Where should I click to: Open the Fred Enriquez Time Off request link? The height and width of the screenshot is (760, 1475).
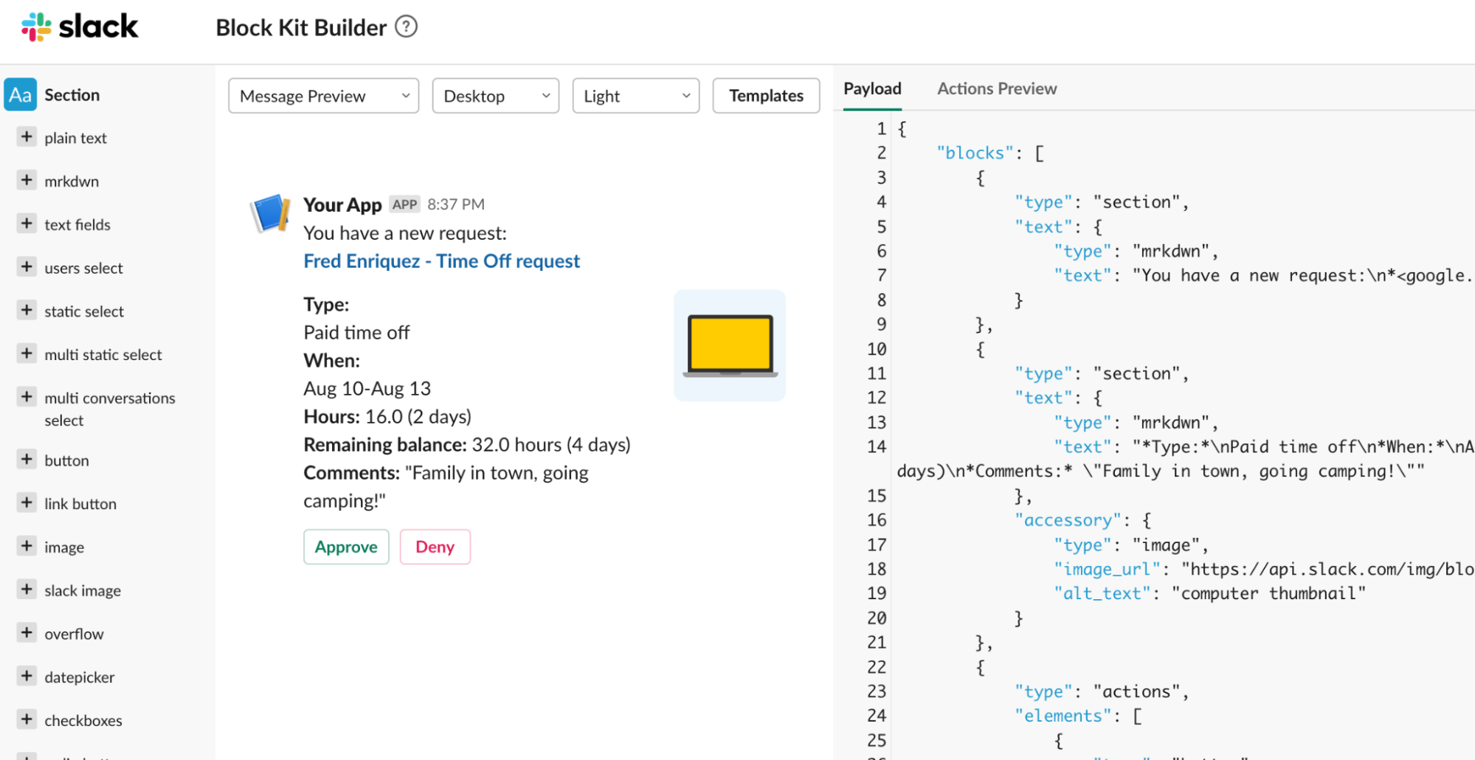tap(441, 260)
